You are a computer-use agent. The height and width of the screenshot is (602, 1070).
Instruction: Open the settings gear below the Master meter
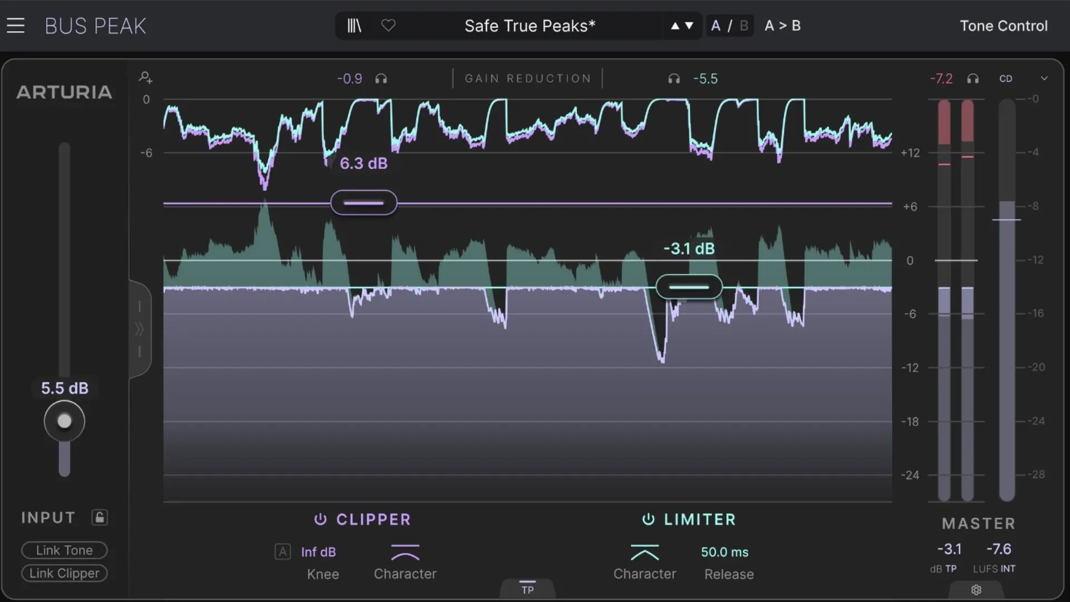(976, 590)
